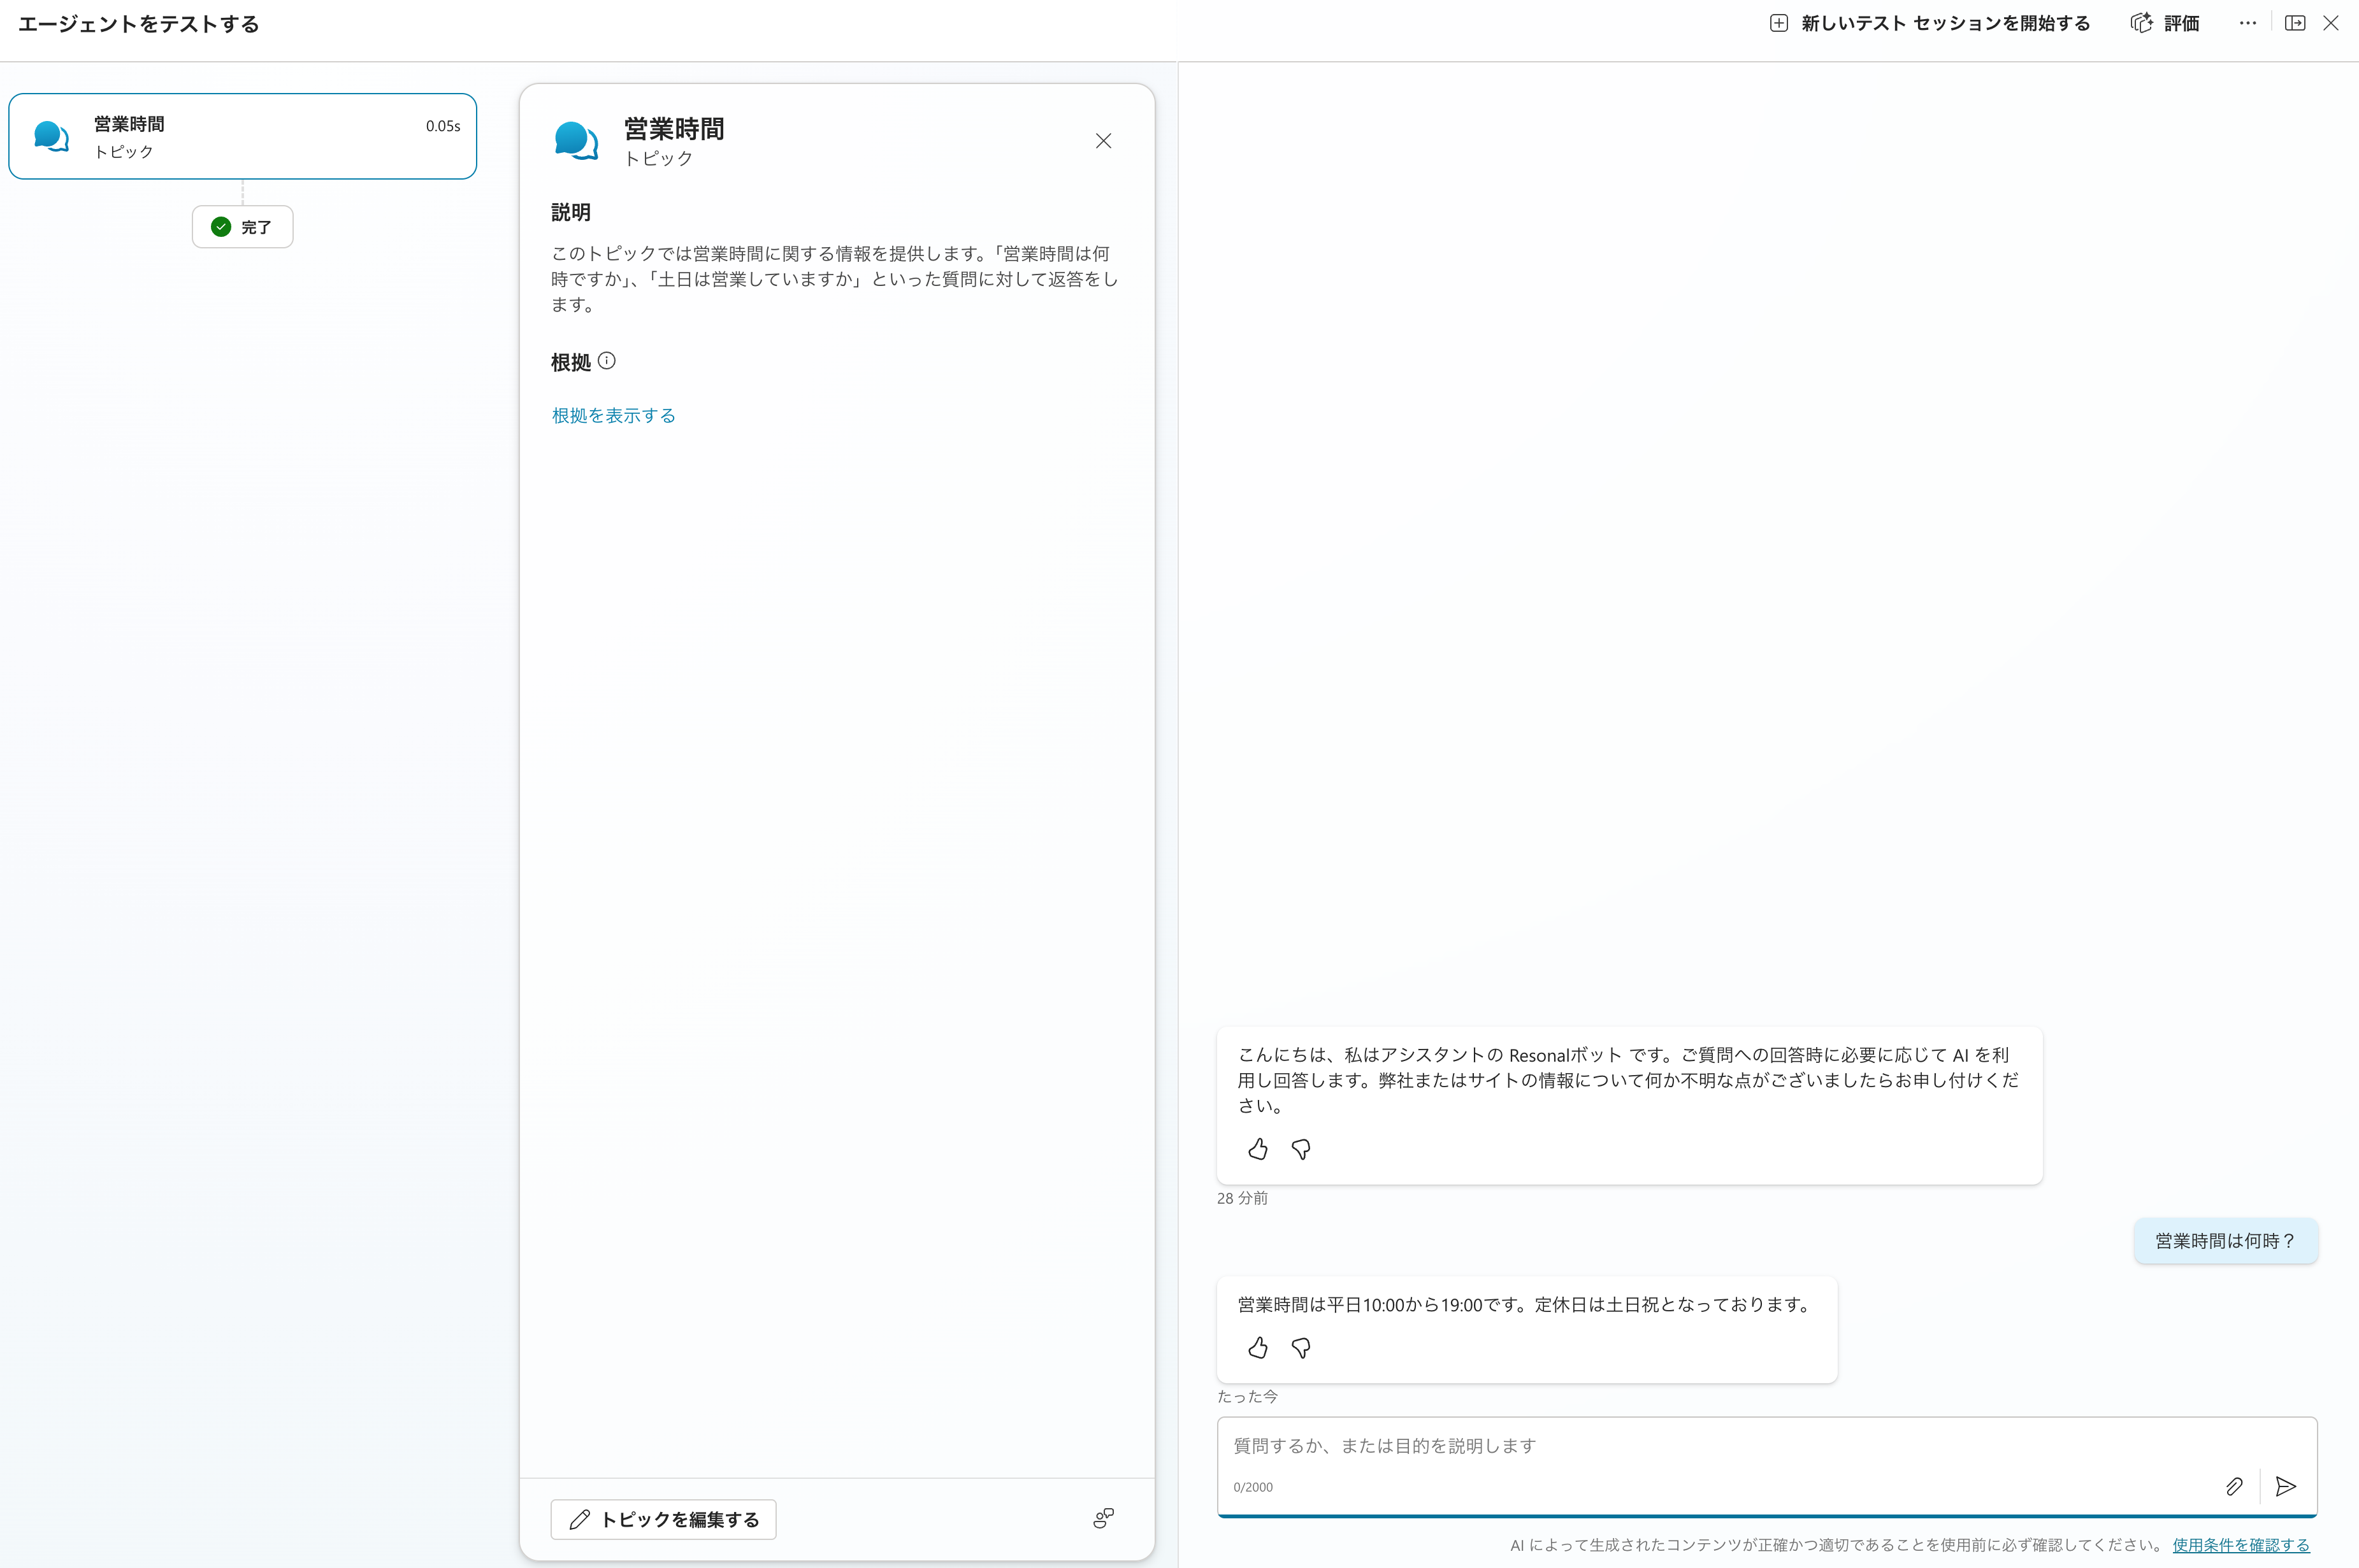This screenshot has width=2359, height=1568.
Task: Click thumbs up on the greeting message
Action: [1257, 1149]
